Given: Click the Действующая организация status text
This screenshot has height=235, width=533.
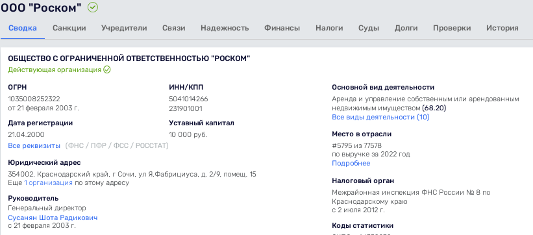Looking at the screenshot, I should (55, 69).
